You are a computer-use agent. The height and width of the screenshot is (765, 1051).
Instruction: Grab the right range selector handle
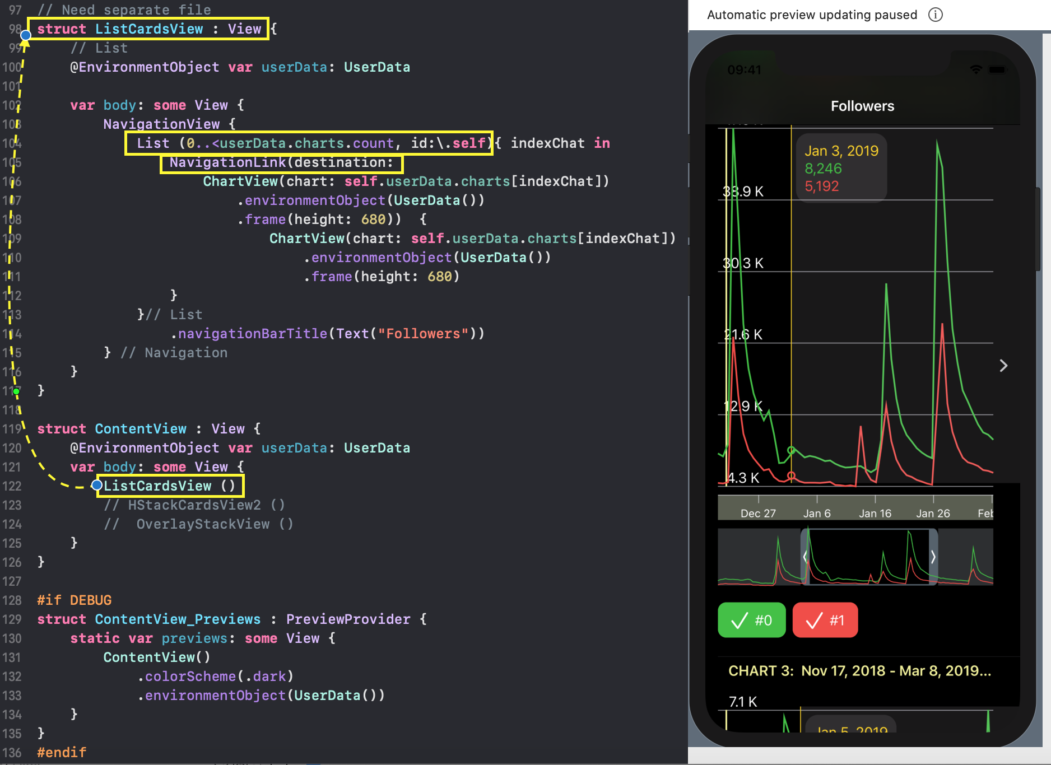[933, 557]
